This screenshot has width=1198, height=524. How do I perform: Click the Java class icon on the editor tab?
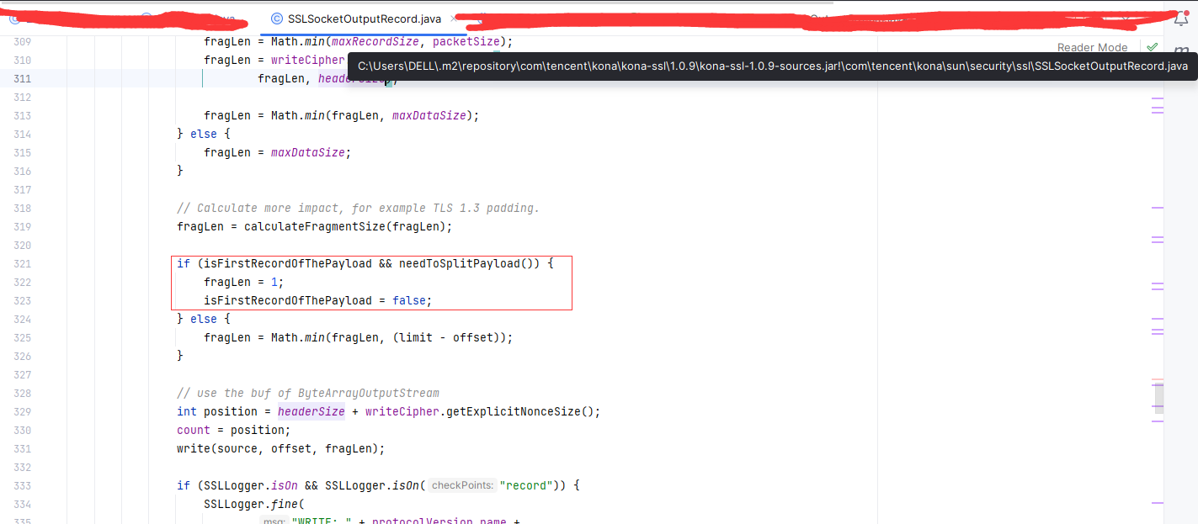276,18
